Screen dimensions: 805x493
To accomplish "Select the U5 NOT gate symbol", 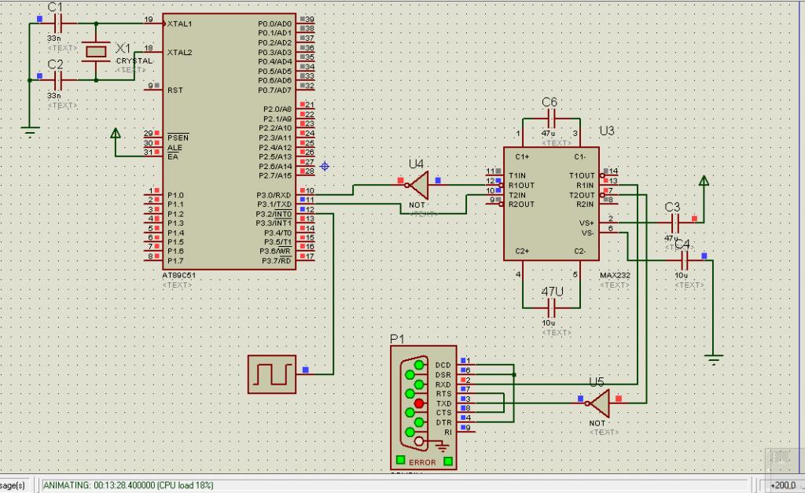I will point(599,403).
